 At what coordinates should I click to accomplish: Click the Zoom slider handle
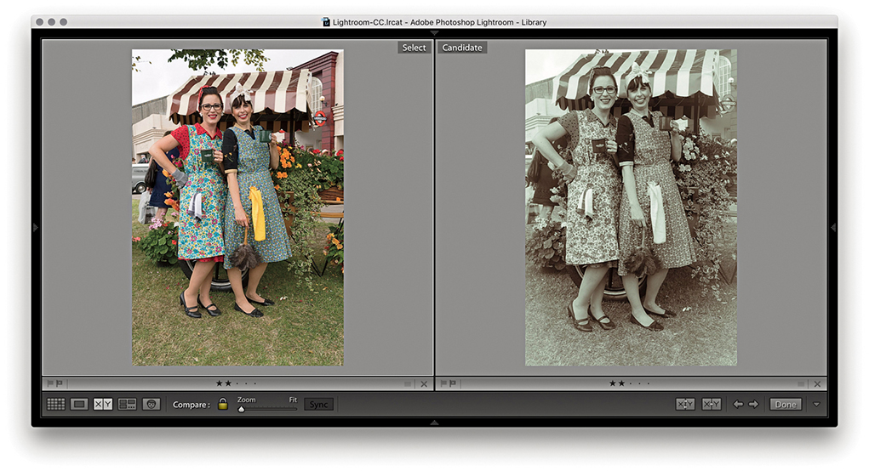tap(241, 409)
